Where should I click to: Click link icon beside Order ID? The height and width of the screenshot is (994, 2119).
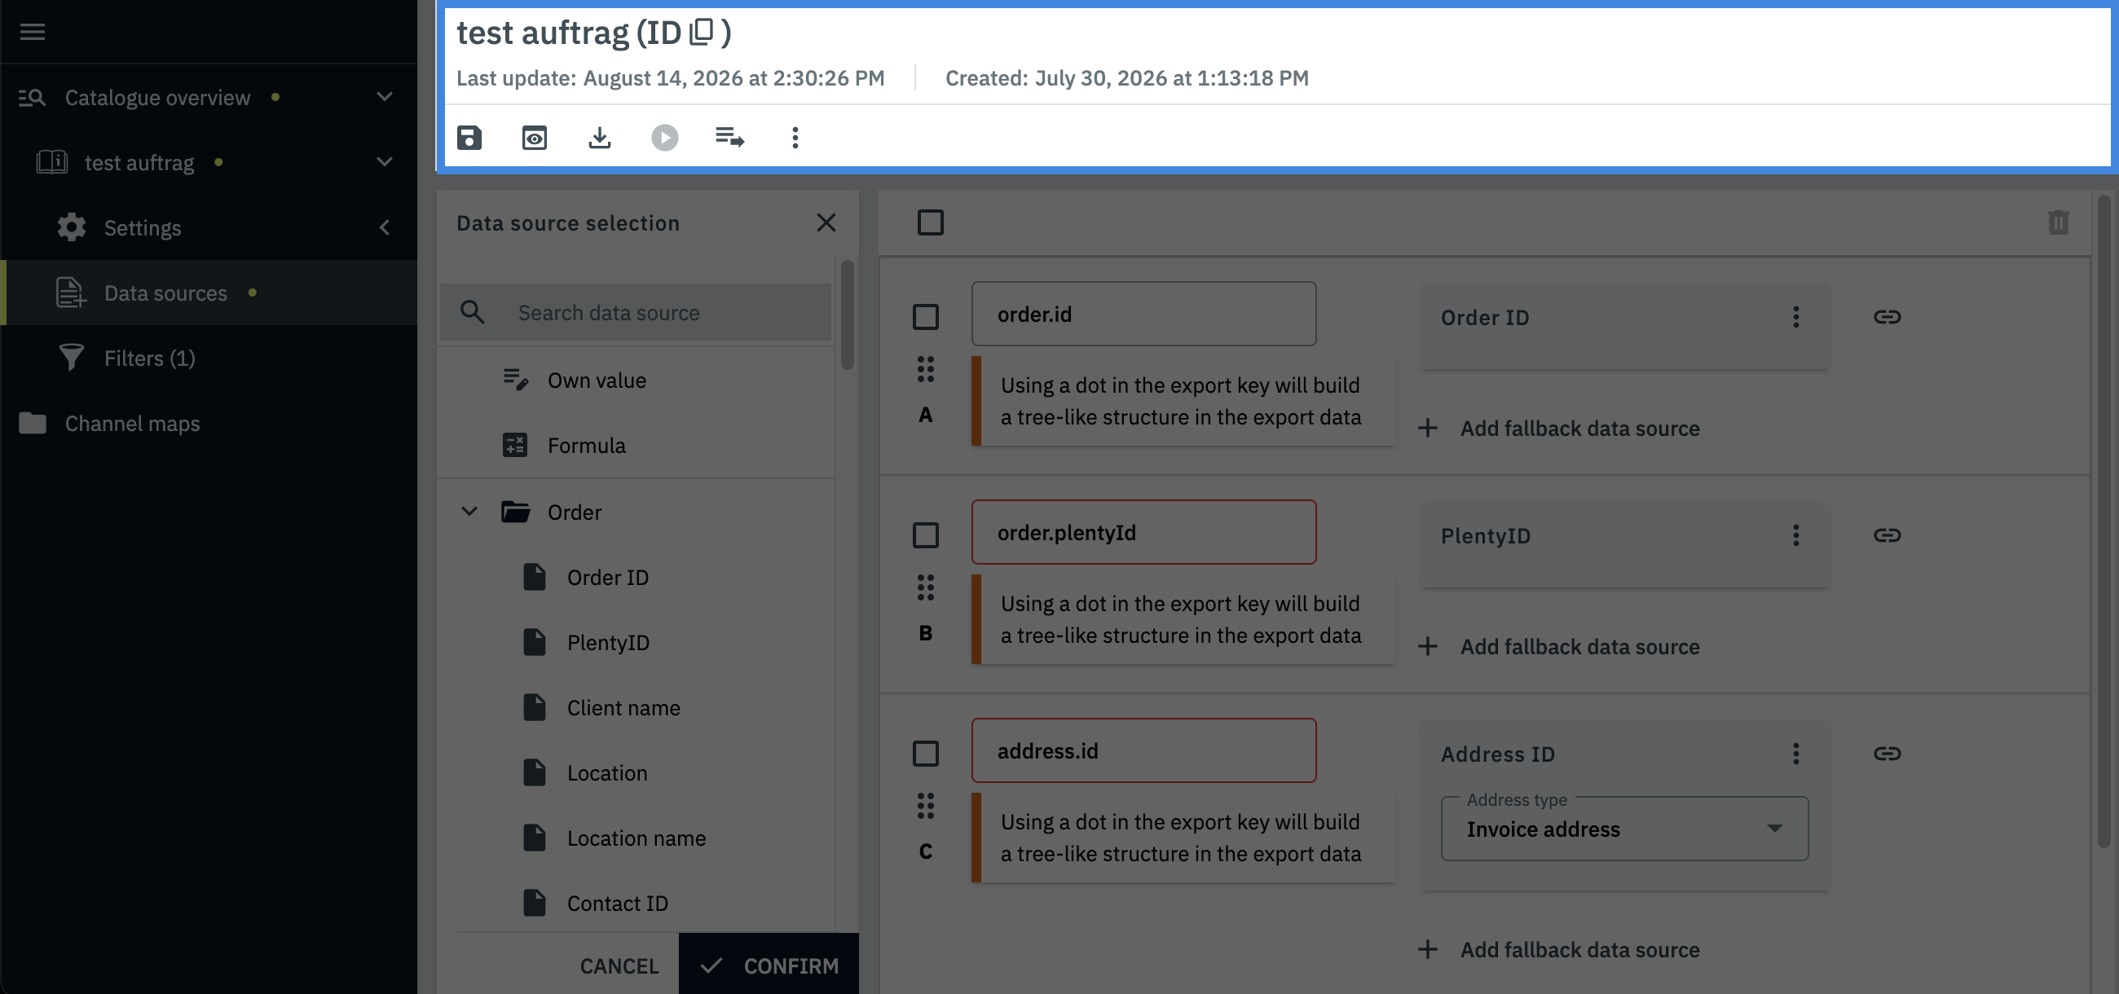tap(1886, 317)
